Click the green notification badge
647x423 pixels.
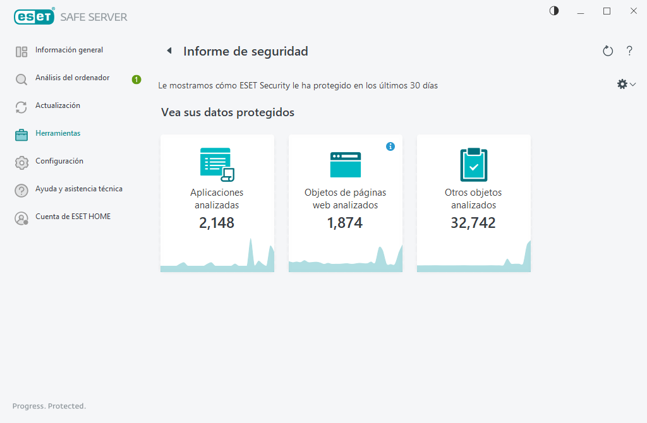pos(135,78)
